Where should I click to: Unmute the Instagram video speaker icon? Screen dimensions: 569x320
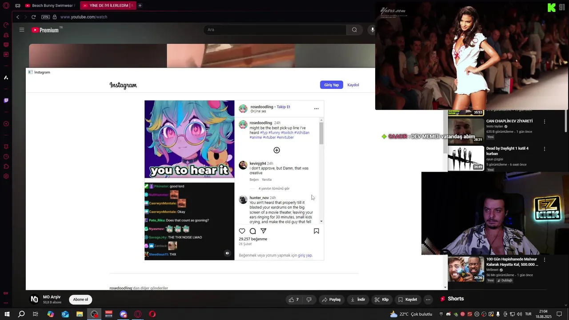pos(227,253)
